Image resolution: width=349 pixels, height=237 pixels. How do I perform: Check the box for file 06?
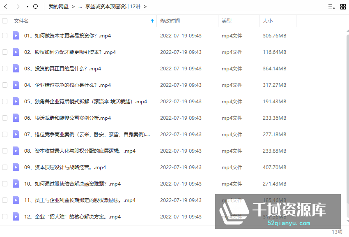5,118
